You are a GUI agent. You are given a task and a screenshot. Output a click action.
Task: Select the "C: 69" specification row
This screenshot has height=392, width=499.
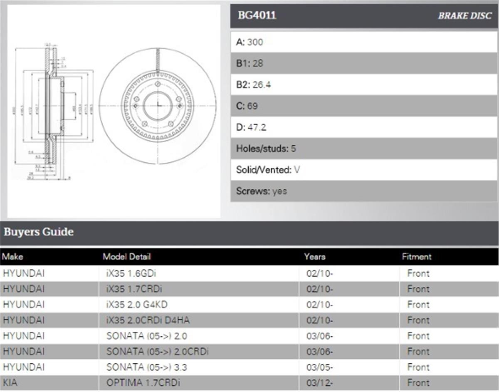[x=364, y=106]
